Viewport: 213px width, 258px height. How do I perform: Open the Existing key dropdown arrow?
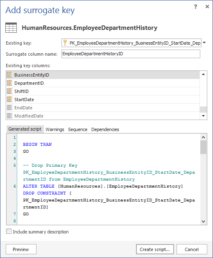tap(204, 43)
